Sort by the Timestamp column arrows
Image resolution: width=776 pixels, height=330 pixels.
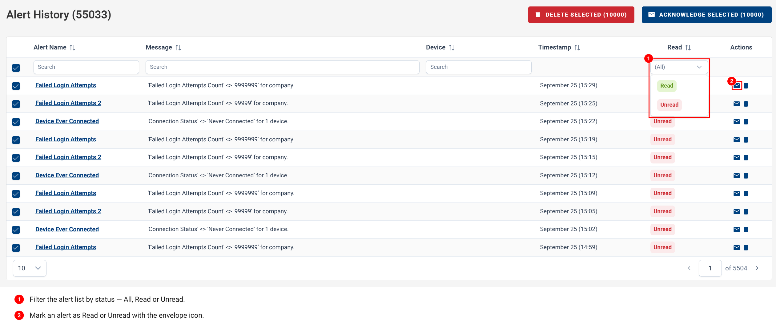click(577, 48)
